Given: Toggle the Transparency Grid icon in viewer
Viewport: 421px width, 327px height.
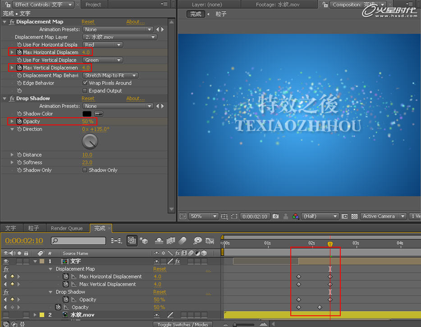Looking at the screenshot, I should point(354,216).
